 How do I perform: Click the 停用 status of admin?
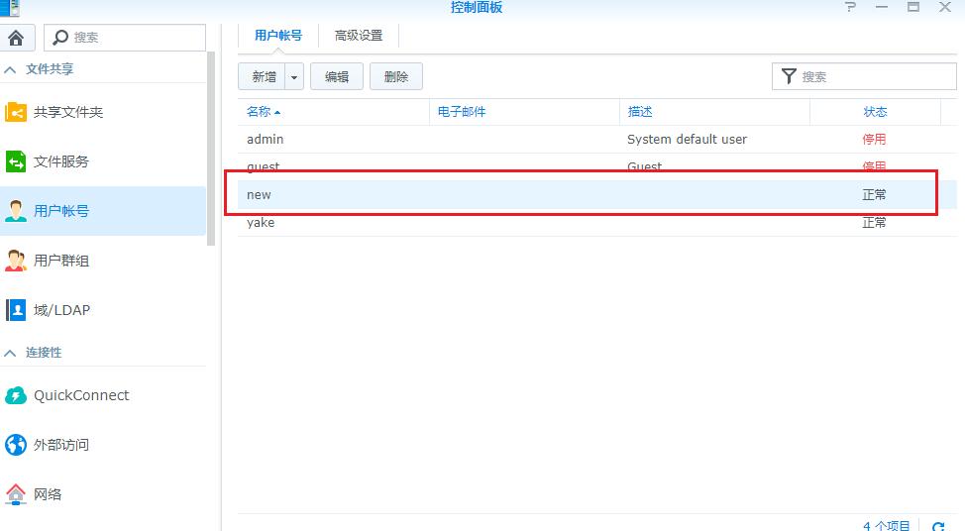pos(874,140)
